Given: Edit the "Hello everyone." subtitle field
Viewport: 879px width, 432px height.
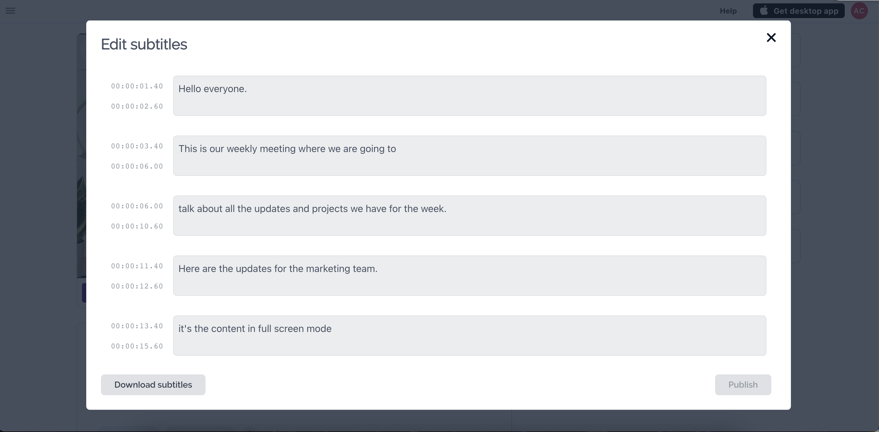Looking at the screenshot, I should point(469,95).
